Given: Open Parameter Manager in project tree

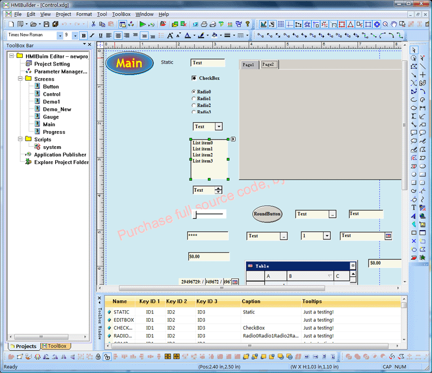Looking at the screenshot, I should [60, 71].
